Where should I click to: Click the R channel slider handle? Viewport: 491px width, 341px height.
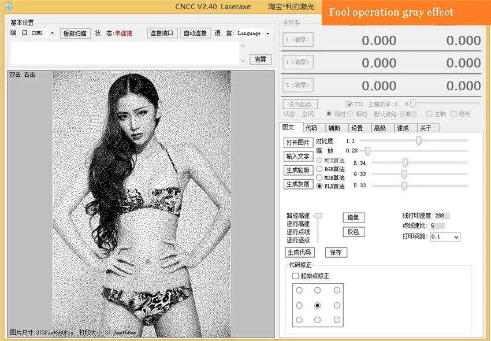click(405, 162)
